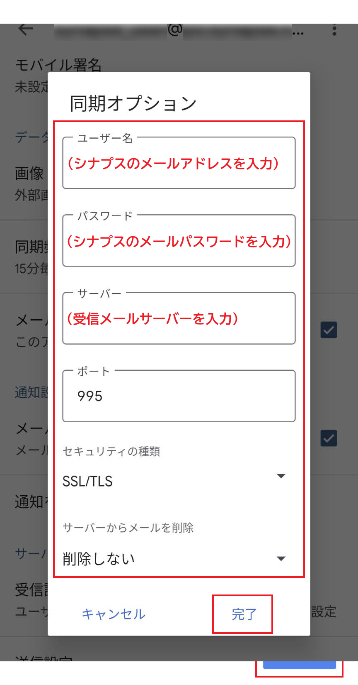Tap the back arrow icon
Viewport: 358px width, 685px height.
click(26, 29)
